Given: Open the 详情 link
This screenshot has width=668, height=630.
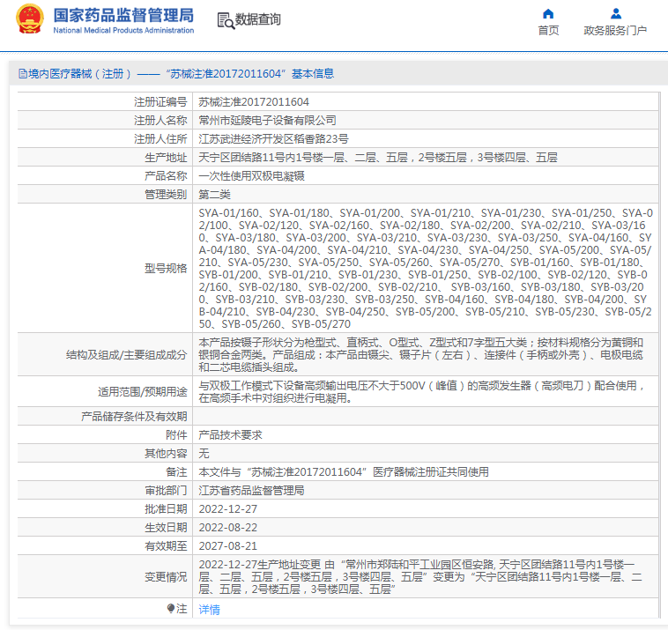Looking at the screenshot, I should (x=209, y=610).
